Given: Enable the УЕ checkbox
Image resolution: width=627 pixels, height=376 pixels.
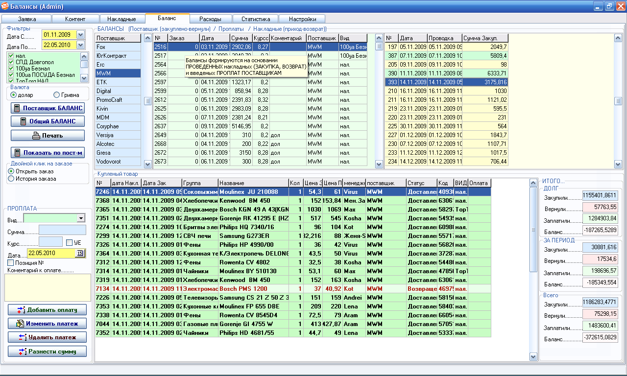Looking at the screenshot, I should pyautogui.click(x=69, y=242).
